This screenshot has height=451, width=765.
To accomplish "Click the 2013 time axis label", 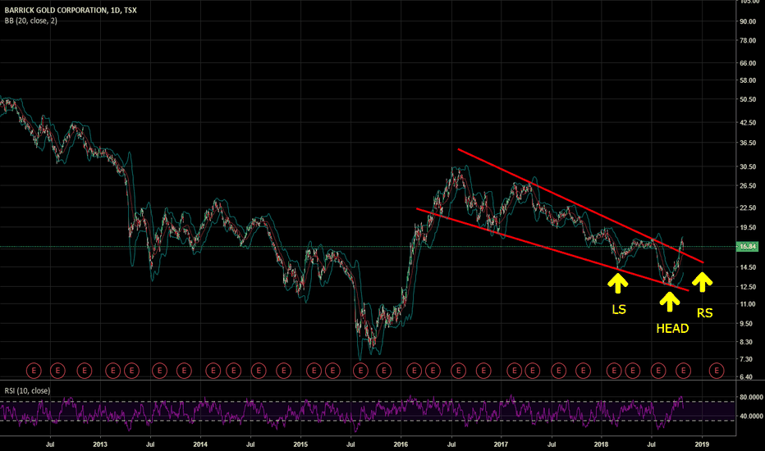I will pyautogui.click(x=100, y=444).
